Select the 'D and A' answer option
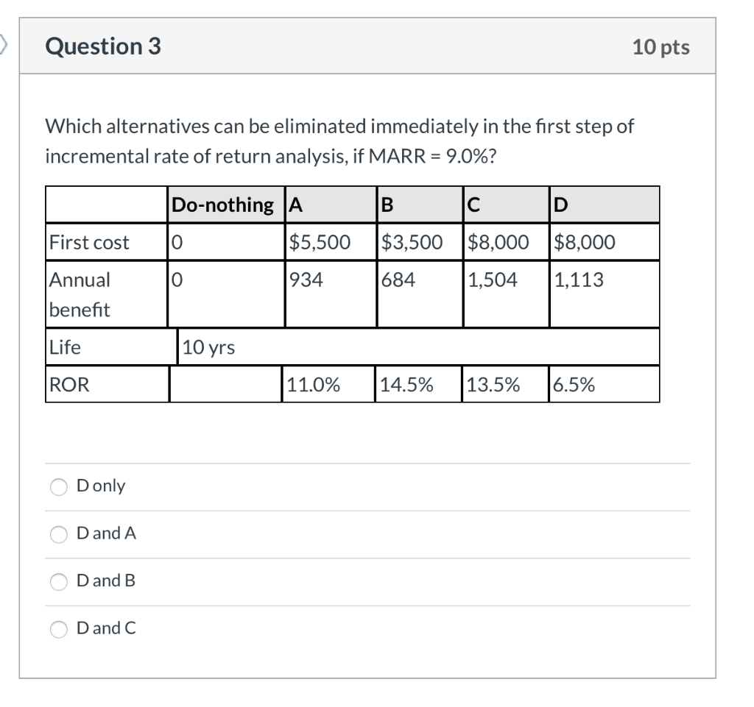Viewport: 754px width, 707px height. (59, 534)
